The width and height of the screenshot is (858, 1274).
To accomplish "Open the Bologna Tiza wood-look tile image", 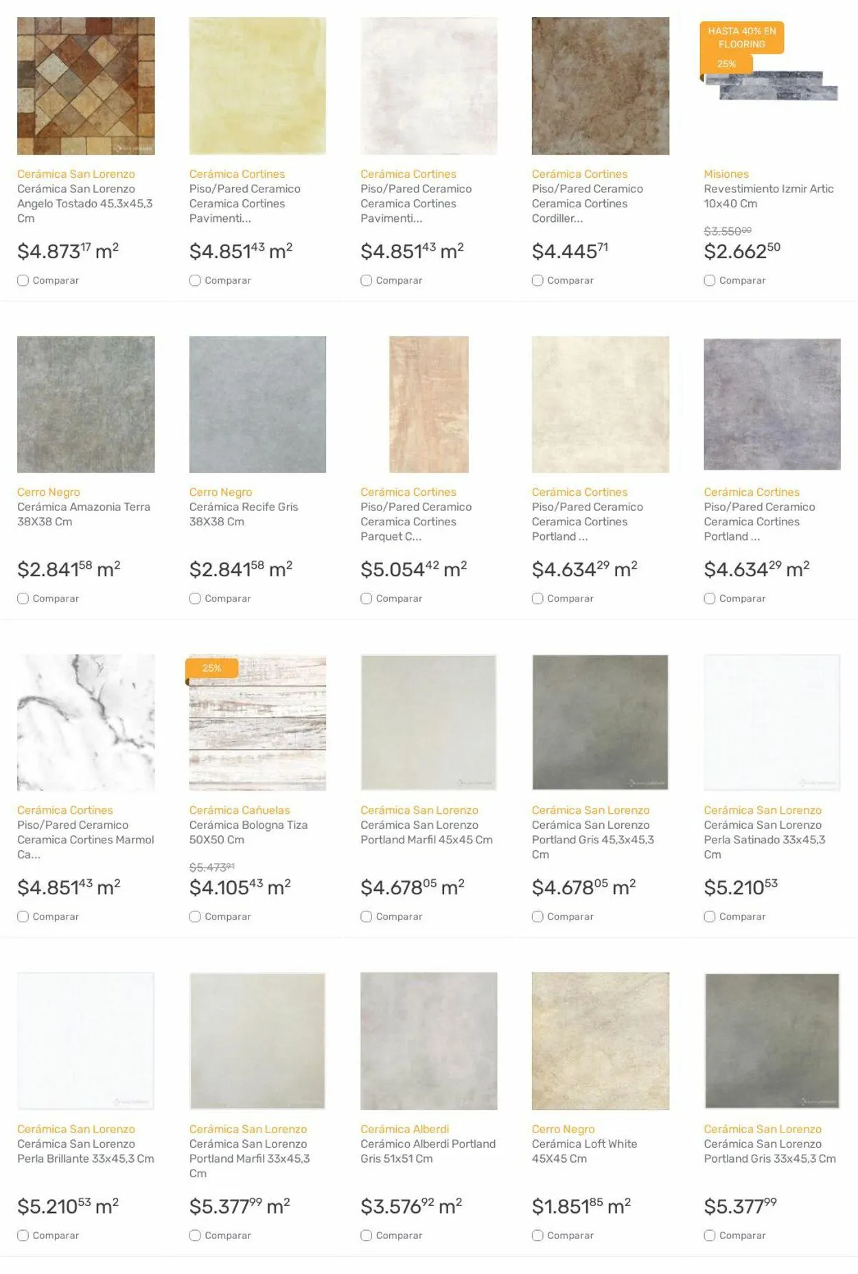I will click(x=257, y=723).
